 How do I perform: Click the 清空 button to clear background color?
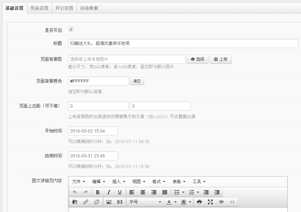(x=137, y=81)
